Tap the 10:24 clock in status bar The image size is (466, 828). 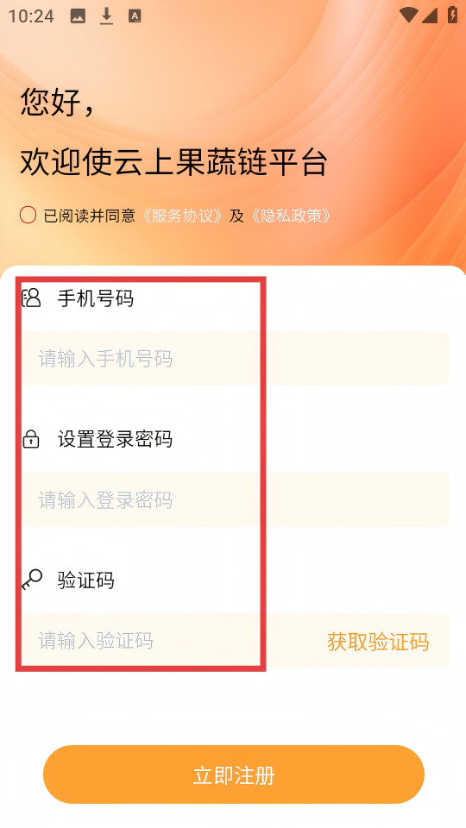tap(31, 16)
